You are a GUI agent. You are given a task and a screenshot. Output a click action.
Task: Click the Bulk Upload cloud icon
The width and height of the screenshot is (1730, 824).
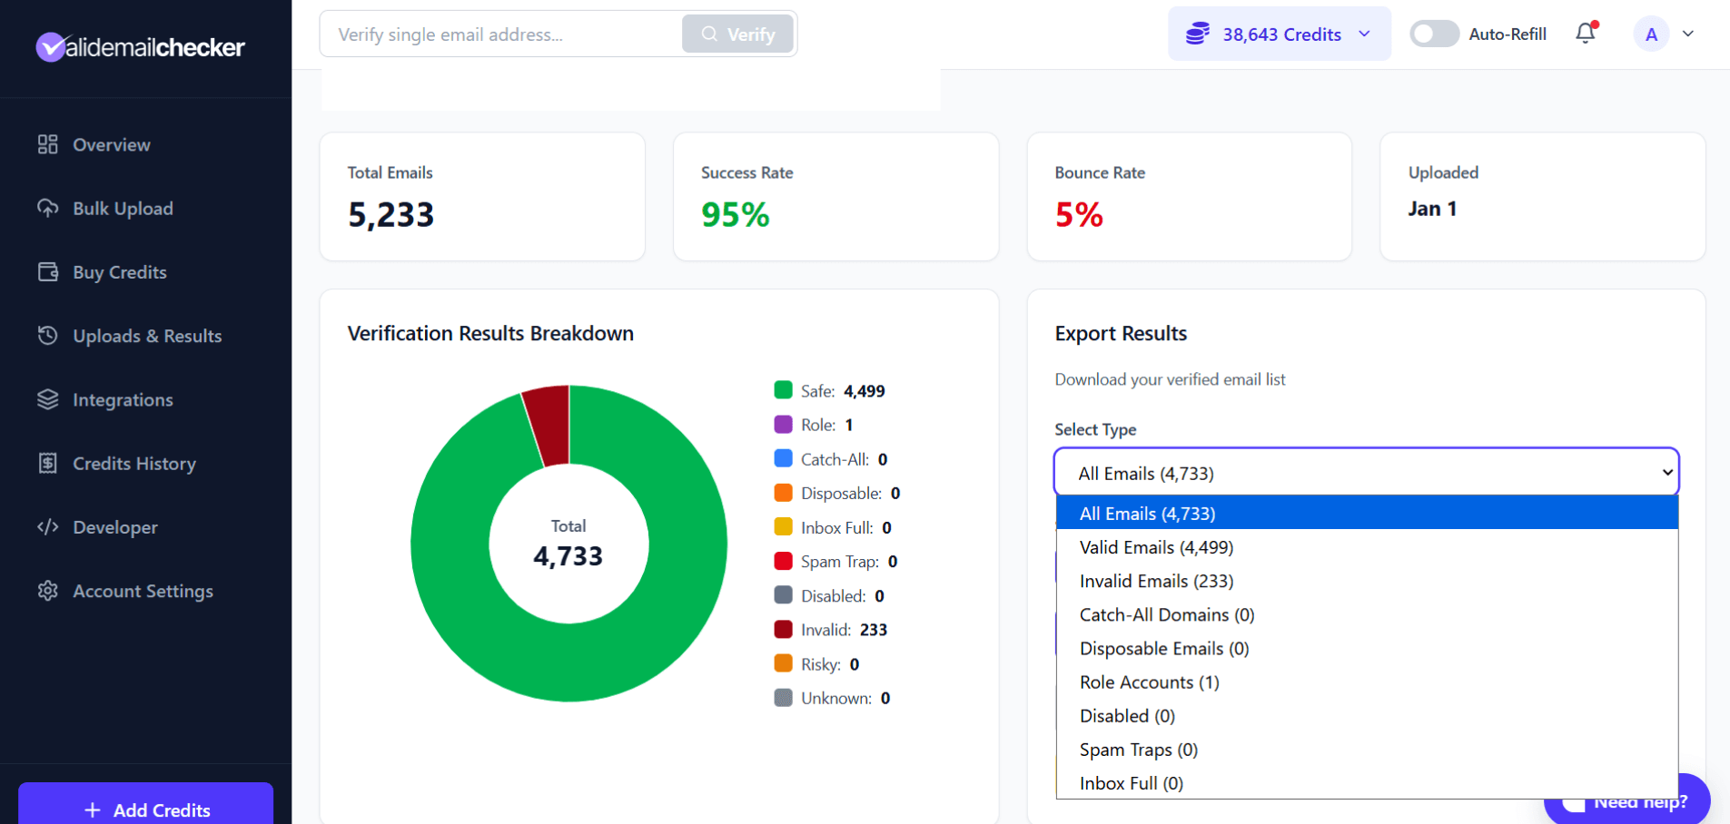tap(48, 208)
